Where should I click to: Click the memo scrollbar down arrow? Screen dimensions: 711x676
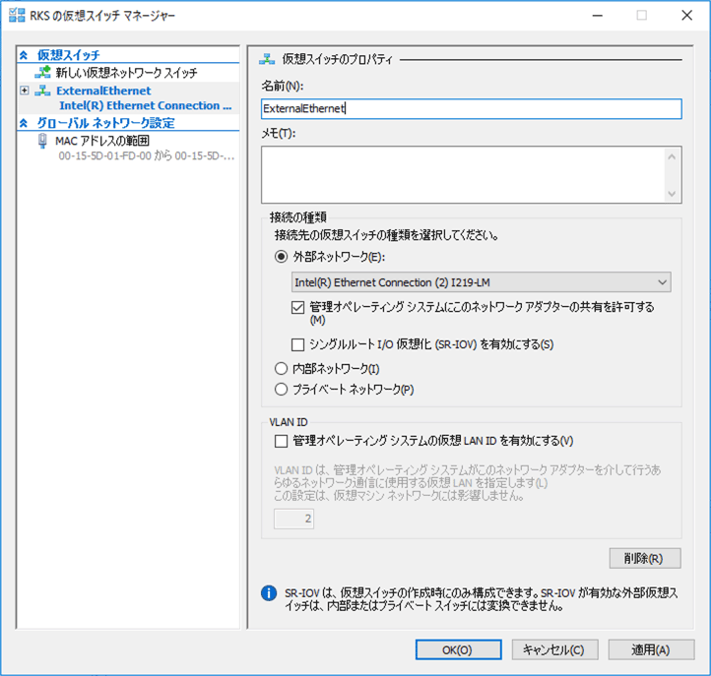[672, 194]
